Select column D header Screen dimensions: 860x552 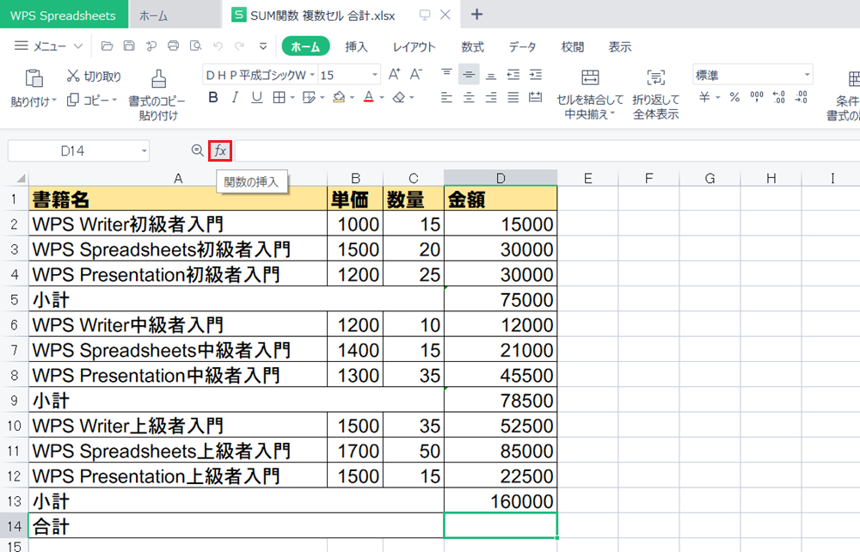pos(501,178)
